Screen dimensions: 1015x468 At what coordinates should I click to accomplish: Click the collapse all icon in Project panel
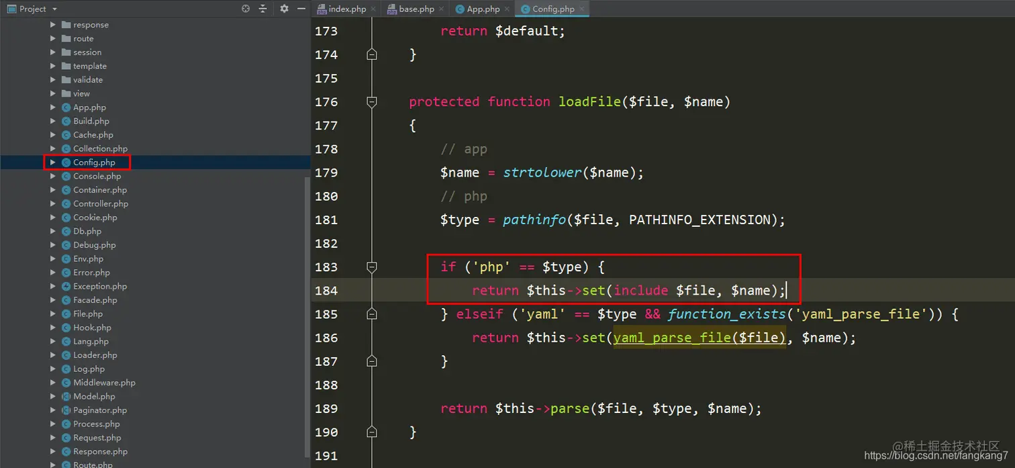[262, 9]
